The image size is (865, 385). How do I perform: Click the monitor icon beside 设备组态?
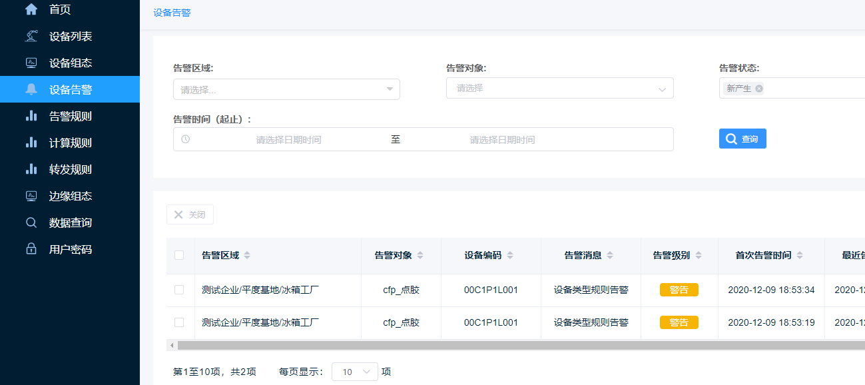point(31,63)
